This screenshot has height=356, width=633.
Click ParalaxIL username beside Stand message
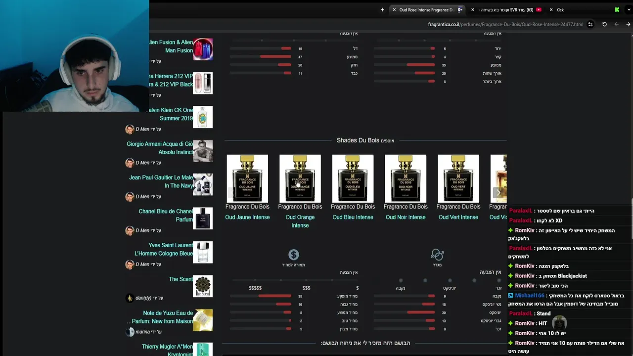520,313
